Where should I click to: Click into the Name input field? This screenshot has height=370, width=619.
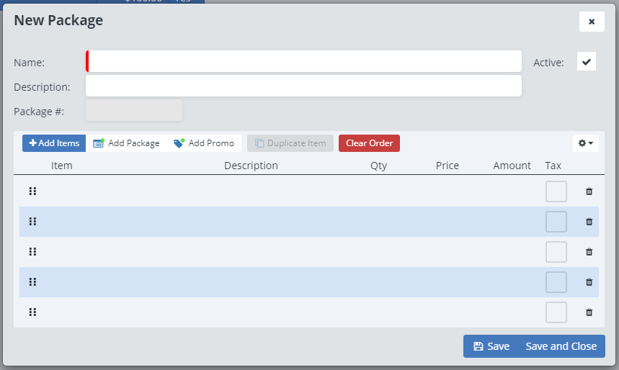point(303,61)
